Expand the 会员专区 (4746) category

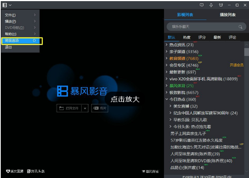pyautogui.click(x=167, y=65)
